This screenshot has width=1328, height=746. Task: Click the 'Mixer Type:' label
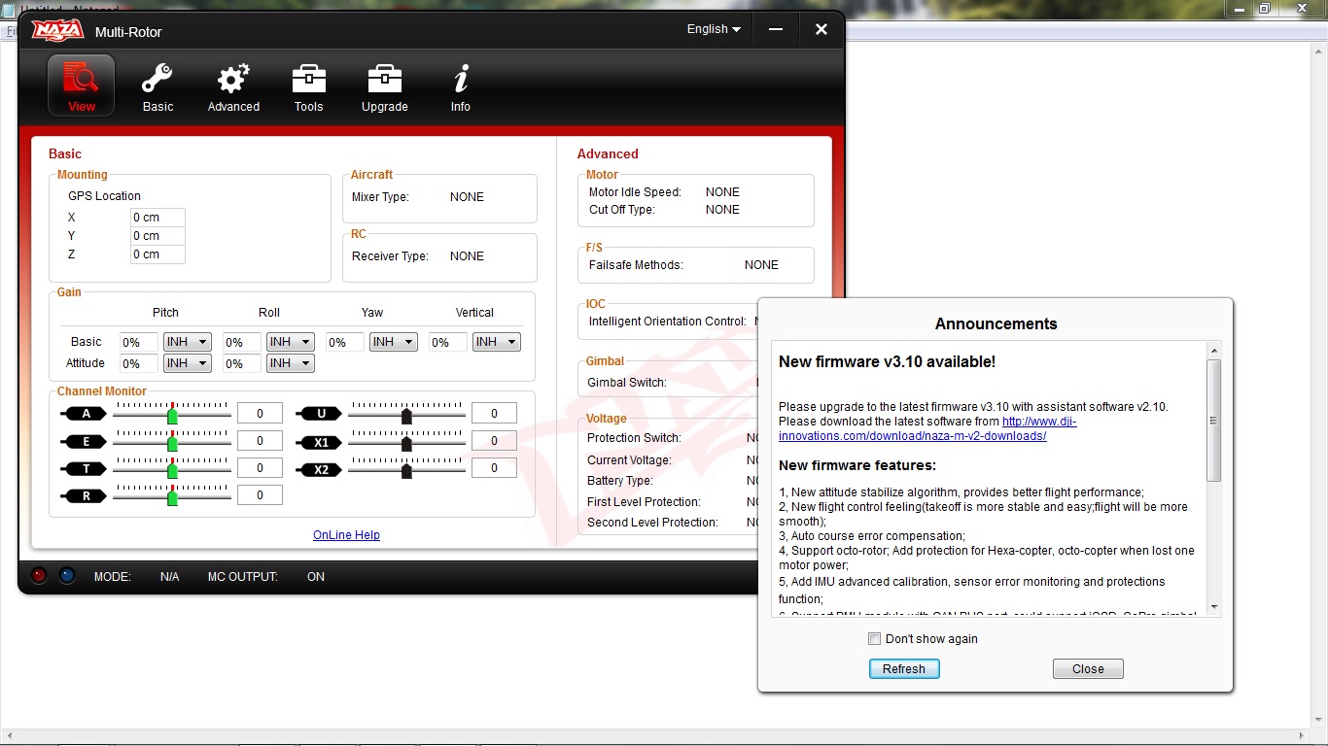(380, 197)
